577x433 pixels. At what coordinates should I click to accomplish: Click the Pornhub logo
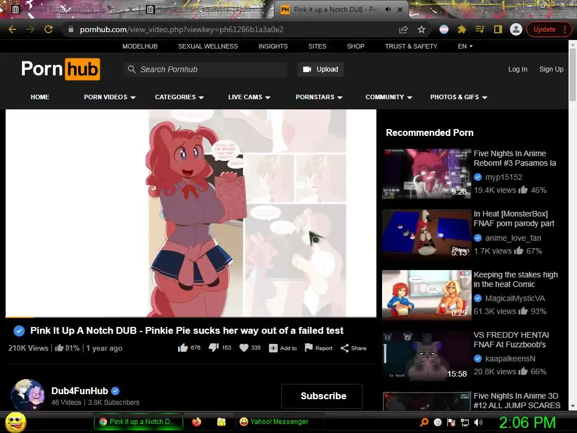point(61,69)
